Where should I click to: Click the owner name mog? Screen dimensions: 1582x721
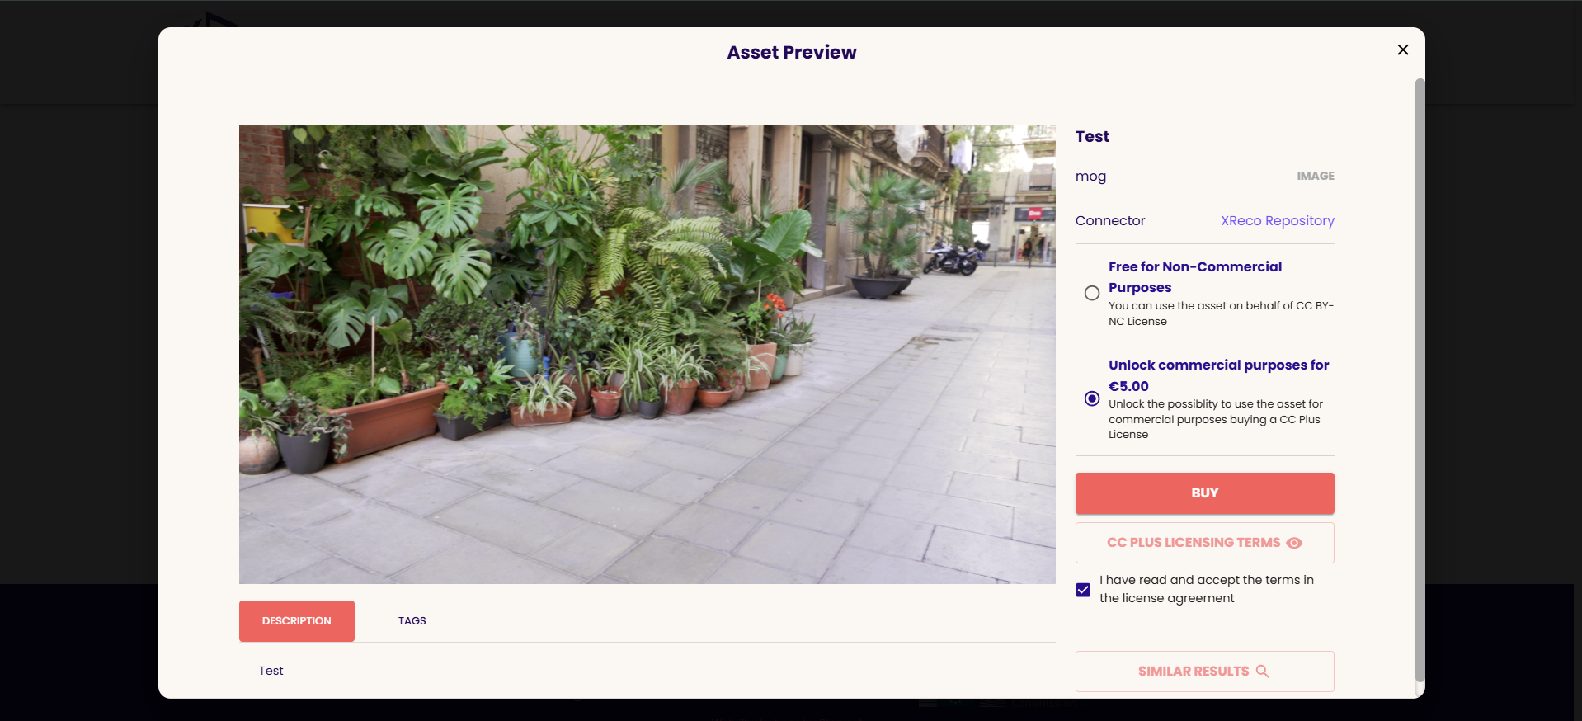pos(1090,177)
